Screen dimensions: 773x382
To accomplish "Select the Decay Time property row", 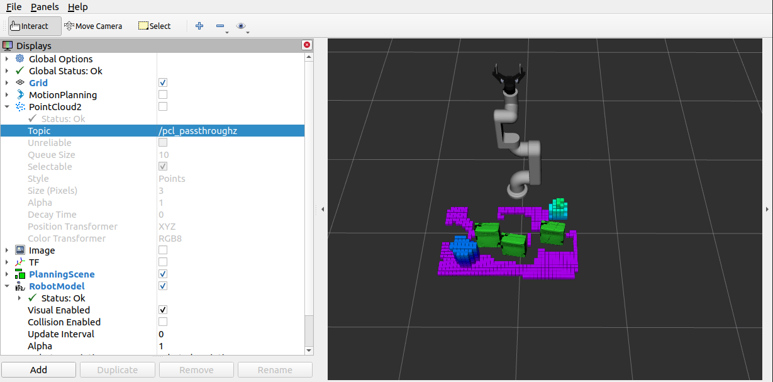I will pos(152,214).
